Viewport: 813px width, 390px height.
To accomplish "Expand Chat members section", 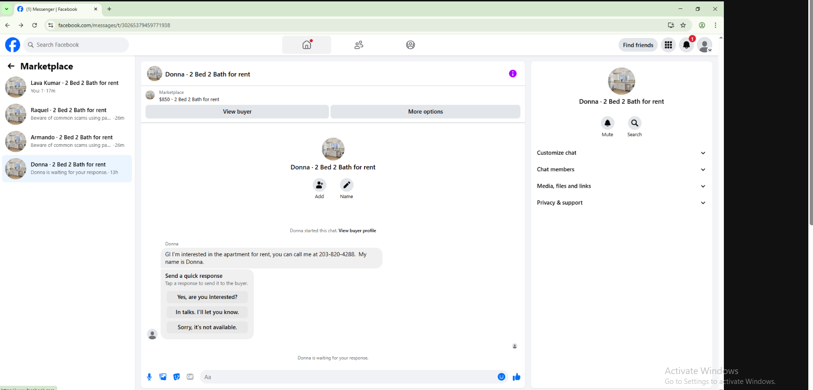I will [621, 169].
